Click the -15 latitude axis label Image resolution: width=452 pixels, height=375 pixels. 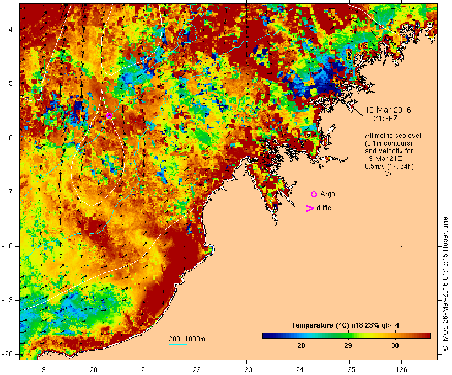click(x=7, y=84)
